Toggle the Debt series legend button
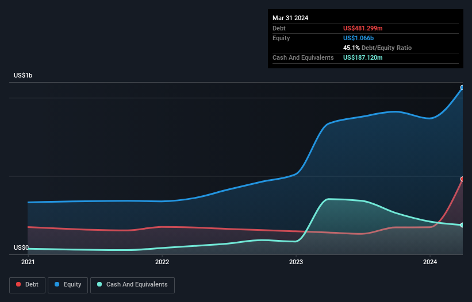Screen dimensions: 472x302 coord(28,285)
